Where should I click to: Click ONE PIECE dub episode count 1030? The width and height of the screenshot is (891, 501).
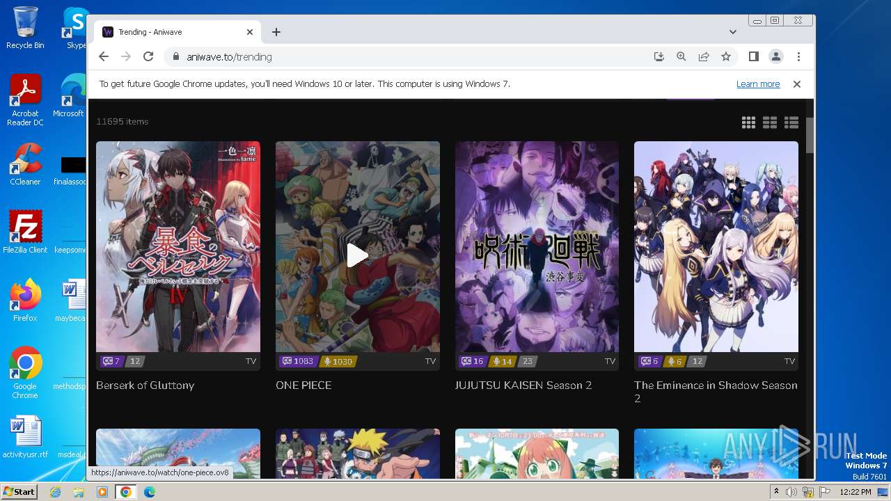[338, 361]
